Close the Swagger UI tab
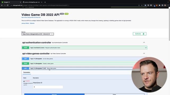The image size is (170, 95). tap(20, 2)
